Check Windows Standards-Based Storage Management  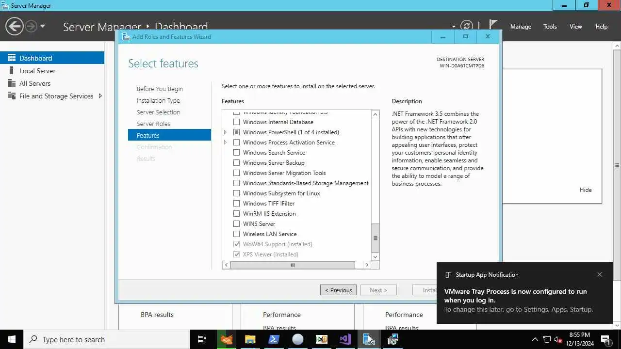click(237, 183)
